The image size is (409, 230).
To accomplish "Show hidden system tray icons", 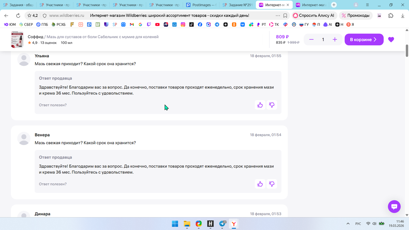I will pos(348,224).
